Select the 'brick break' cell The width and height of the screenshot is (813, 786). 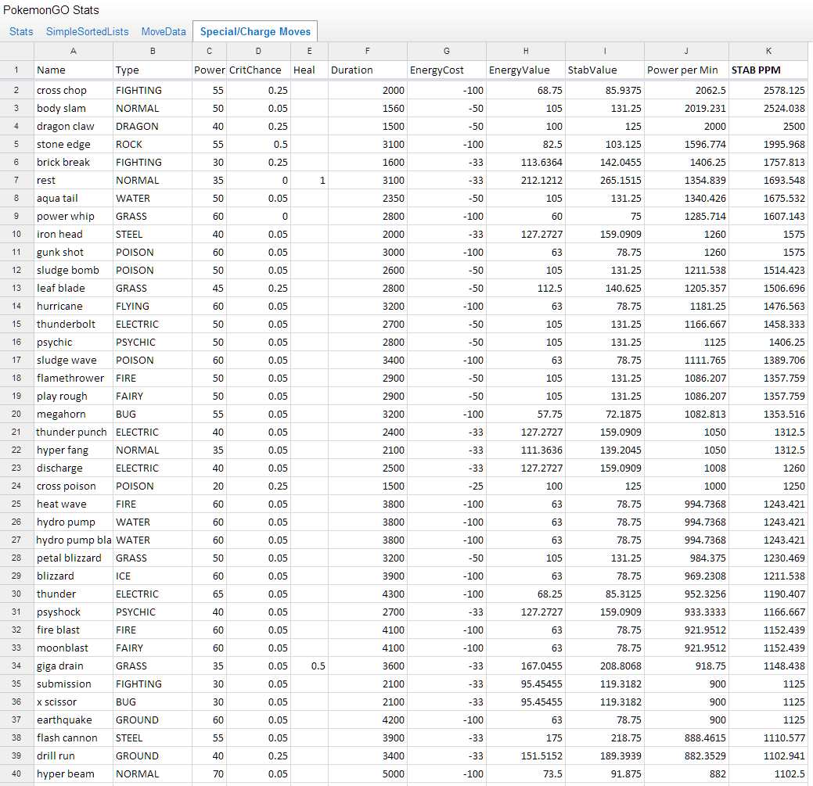coord(73,162)
